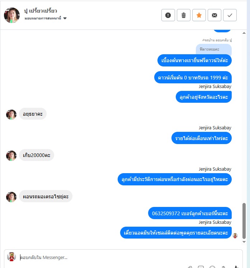
Task: Click the scrollbar down arrow
Action: [244, 242]
